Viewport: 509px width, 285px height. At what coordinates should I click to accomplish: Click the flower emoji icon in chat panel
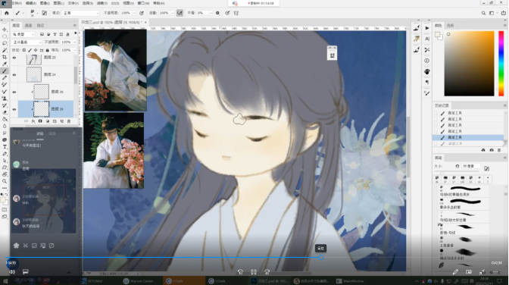pyautogui.click(x=16, y=246)
